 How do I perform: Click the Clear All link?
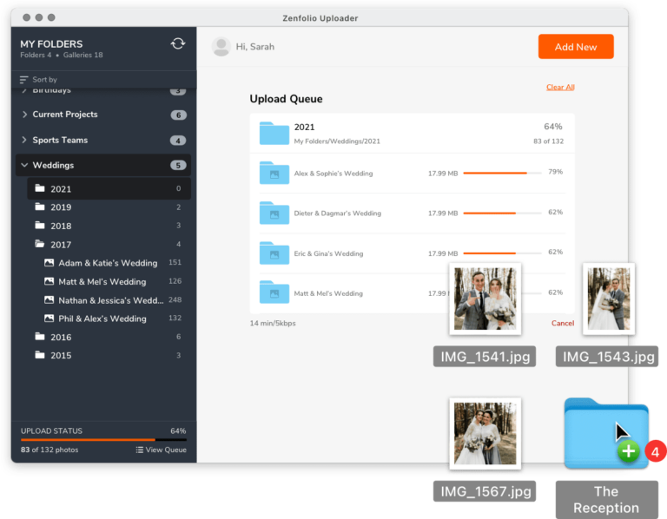tap(559, 87)
